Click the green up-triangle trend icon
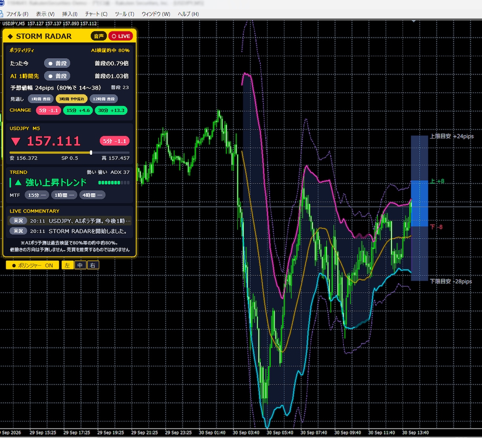 coord(18,182)
